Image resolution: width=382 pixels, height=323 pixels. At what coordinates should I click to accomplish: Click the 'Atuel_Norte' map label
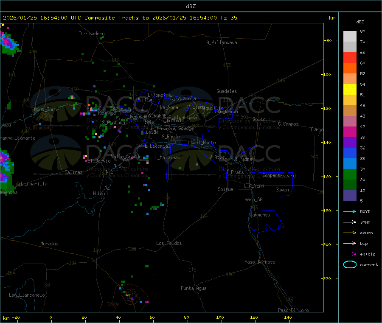click(x=202, y=143)
